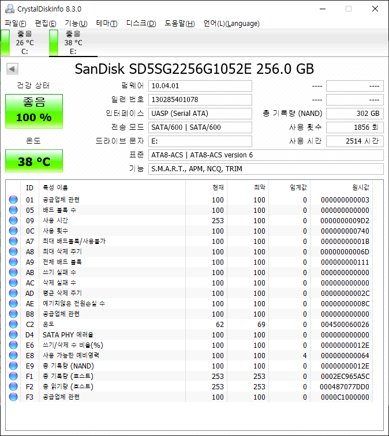Click the status orb for attribute 01
Viewport: 389px width, 436px height.
click(x=13, y=200)
